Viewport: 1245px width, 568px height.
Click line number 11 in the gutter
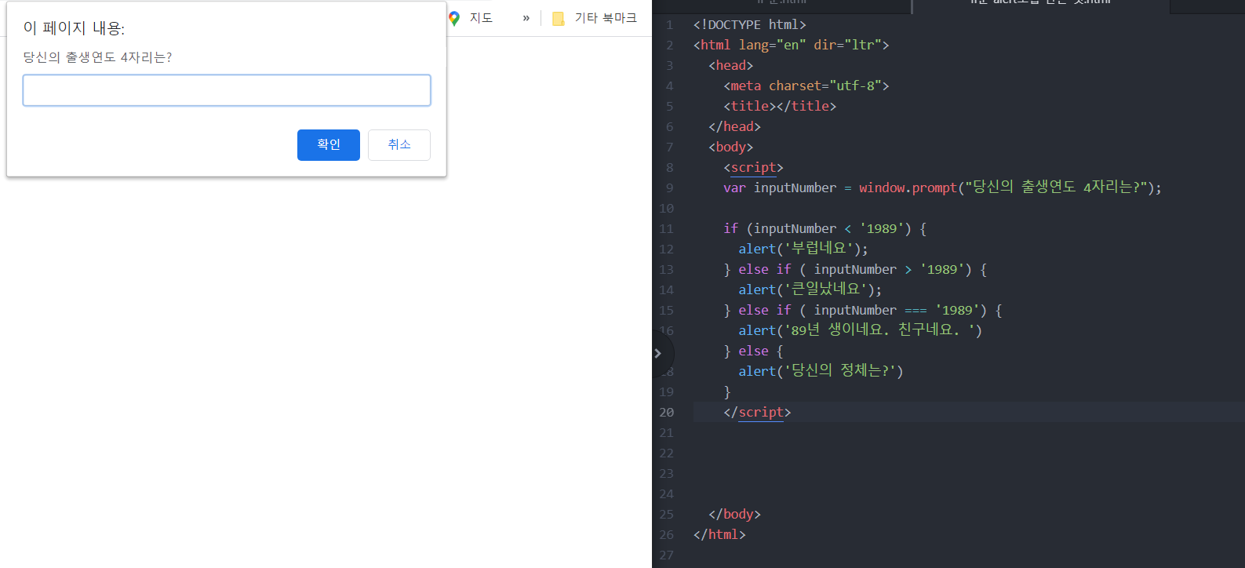(x=666, y=229)
